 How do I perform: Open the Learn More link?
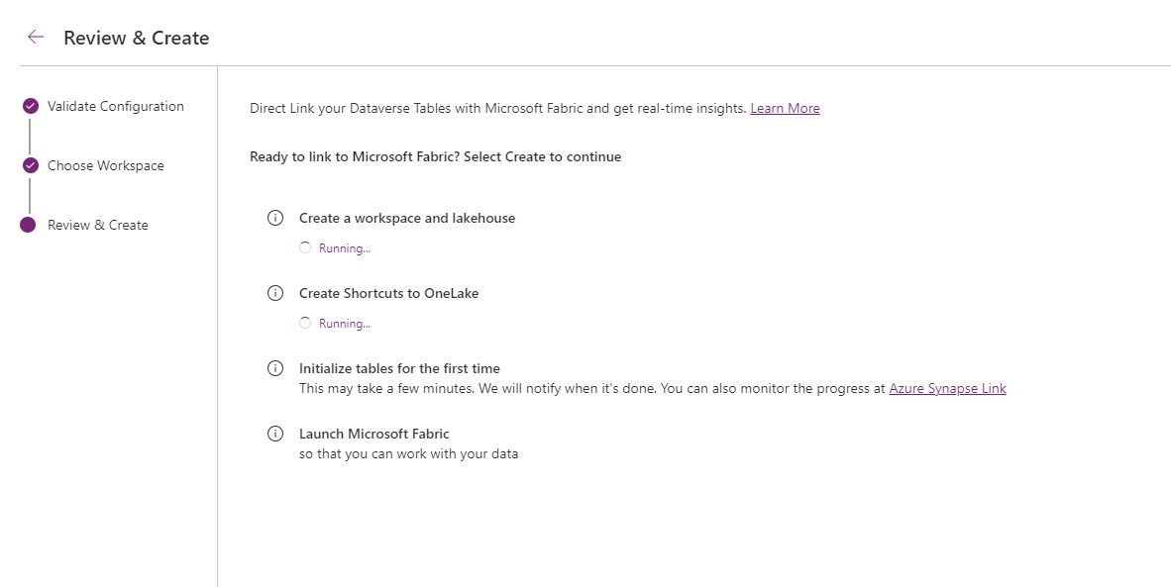[785, 108]
